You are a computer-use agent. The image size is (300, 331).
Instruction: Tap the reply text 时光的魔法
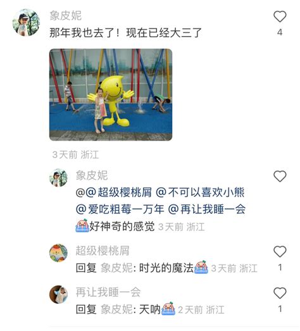(x=166, y=268)
